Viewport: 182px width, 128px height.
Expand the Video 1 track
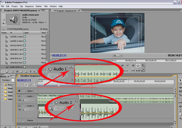(x=26, y=91)
